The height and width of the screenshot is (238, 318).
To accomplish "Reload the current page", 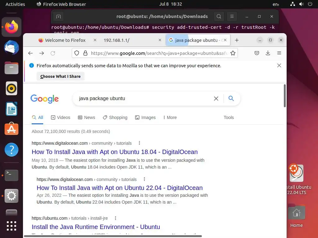I will pyautogui.click(x=53, y=53).
